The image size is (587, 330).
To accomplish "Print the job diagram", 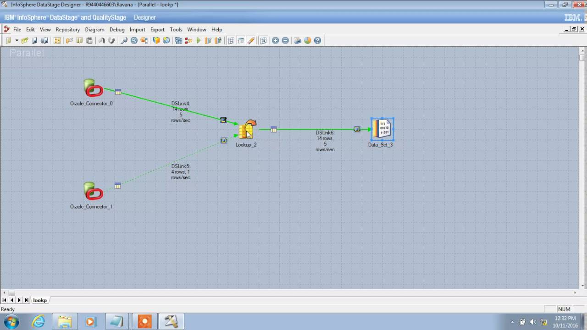I will pyautogui.click(x=298, y=40).
